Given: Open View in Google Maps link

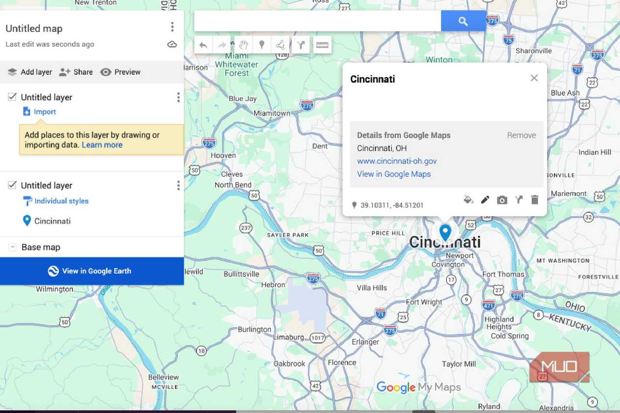Looking at the screenshot, I should pos(394,174).
